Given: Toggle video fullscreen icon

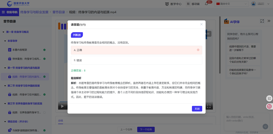Looking at the screenshot, I should click(x=209, y=106).
